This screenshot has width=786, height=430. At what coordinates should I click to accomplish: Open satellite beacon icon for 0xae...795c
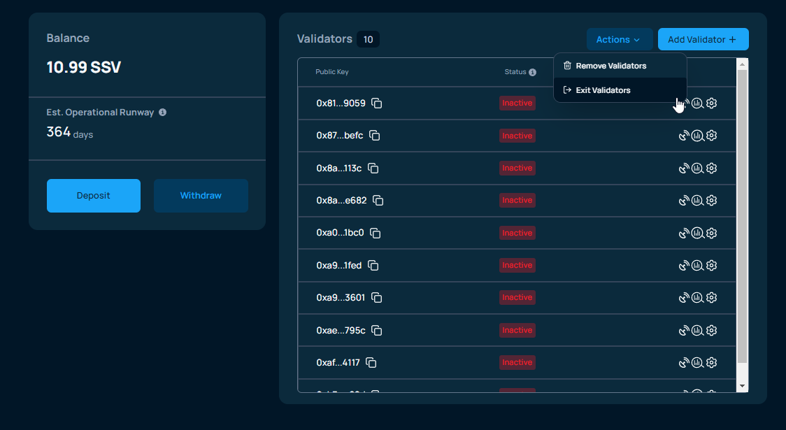click(x=684, y=330)
